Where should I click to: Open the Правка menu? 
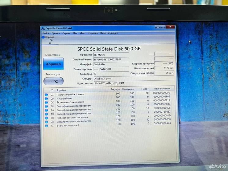56,33
